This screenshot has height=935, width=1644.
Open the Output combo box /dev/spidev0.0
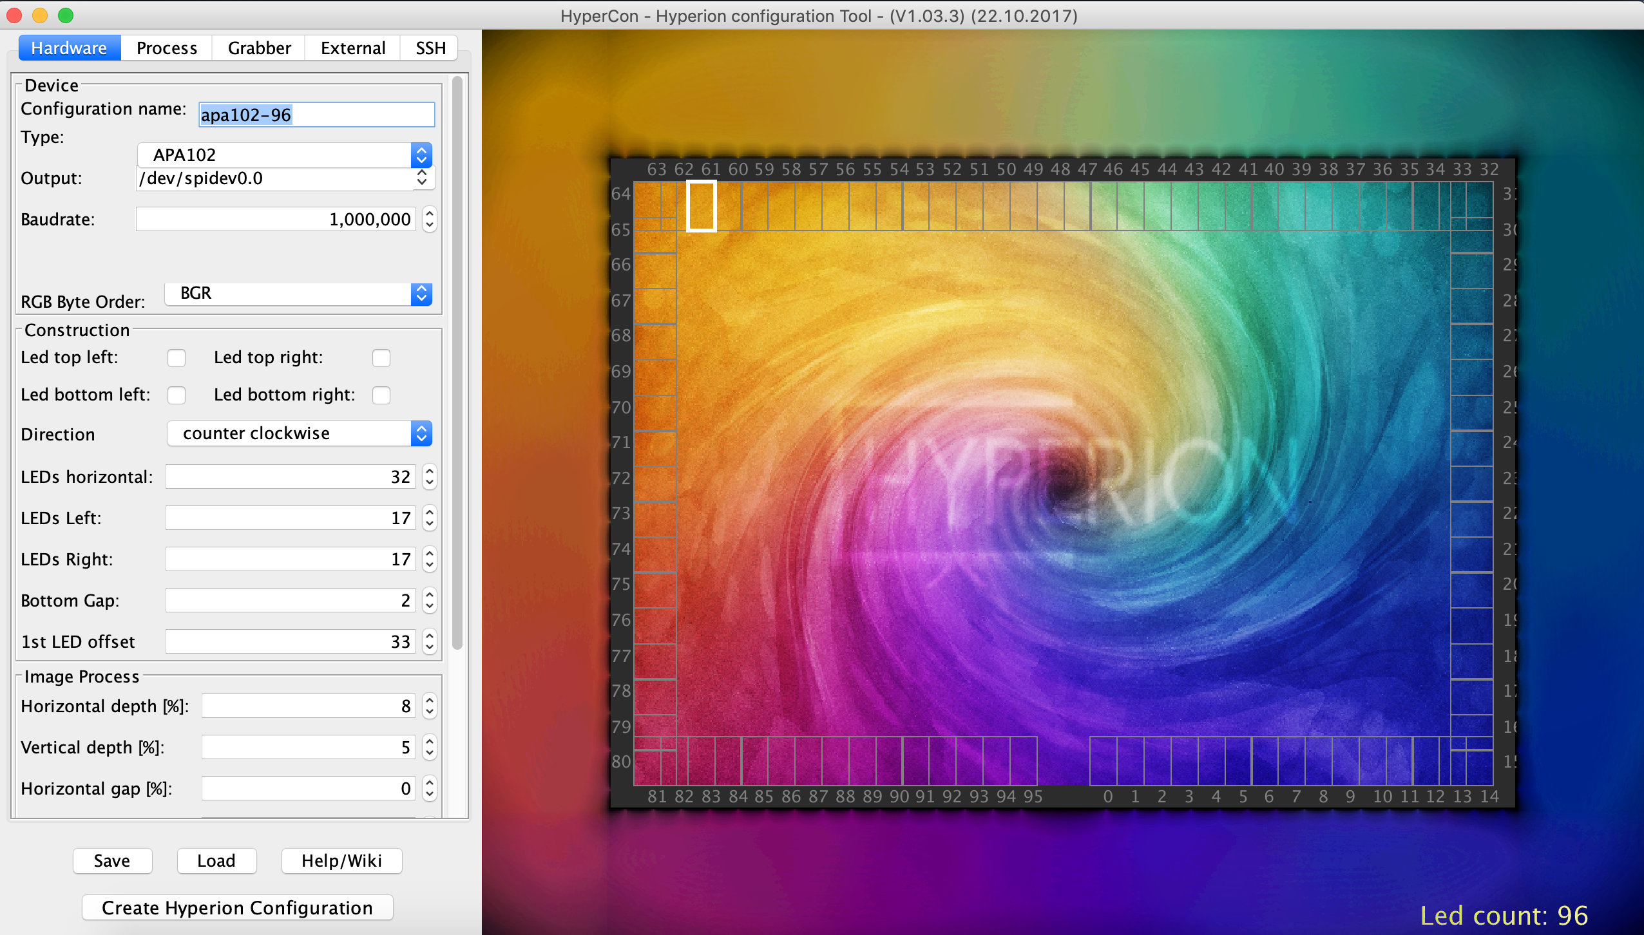286,178
